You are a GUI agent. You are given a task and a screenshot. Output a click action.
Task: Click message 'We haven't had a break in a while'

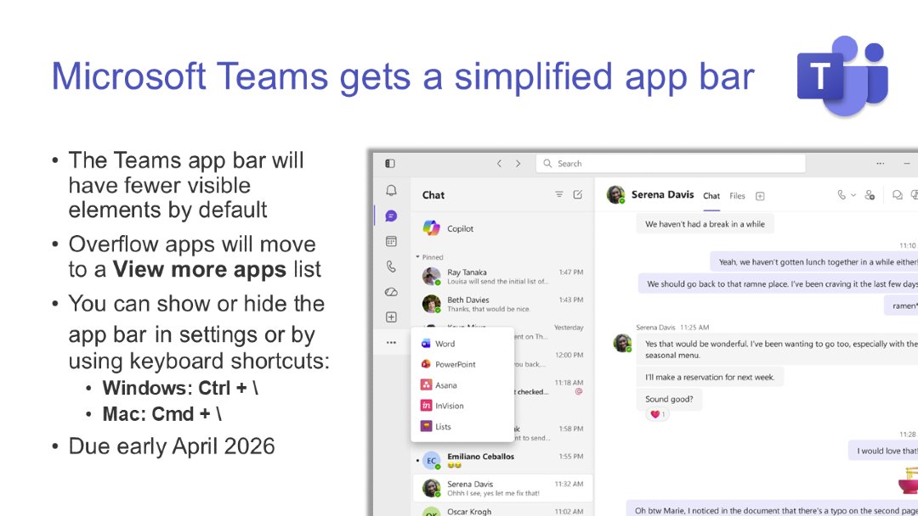point(705,224)
